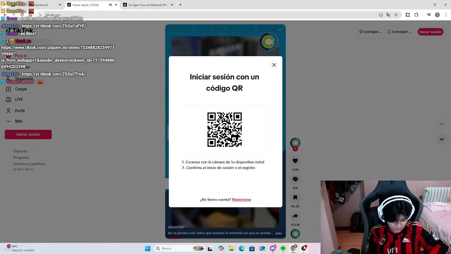Open File Explorer from the taskbar

point(231,248)
